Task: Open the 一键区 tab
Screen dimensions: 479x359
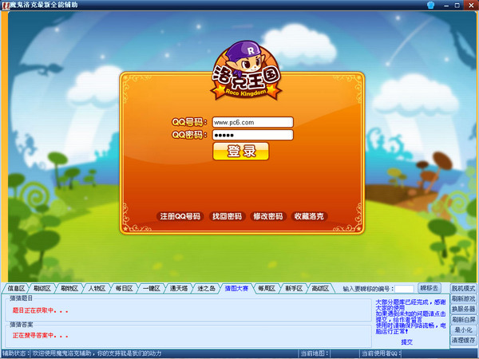Action: tap(152, 289)
